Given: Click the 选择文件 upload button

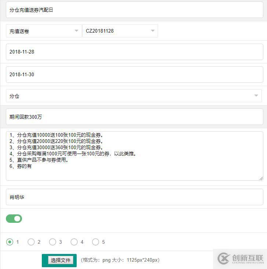Looking at the screenshot, I should tap(61, 260).
